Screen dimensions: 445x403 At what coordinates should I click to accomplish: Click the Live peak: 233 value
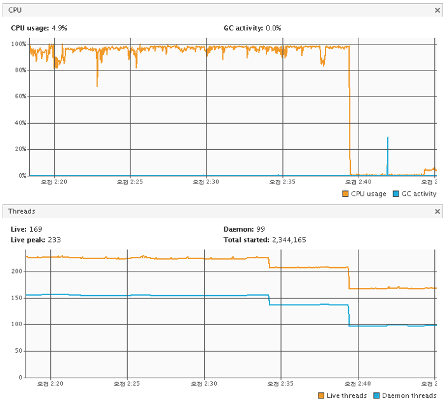pos(36,240)
